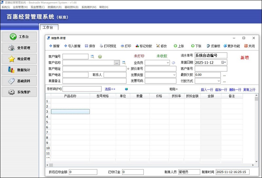This screenshot has height=178, width=262.
Task: Open the 帮助(H) menu
Action: (x=103, y=7)
